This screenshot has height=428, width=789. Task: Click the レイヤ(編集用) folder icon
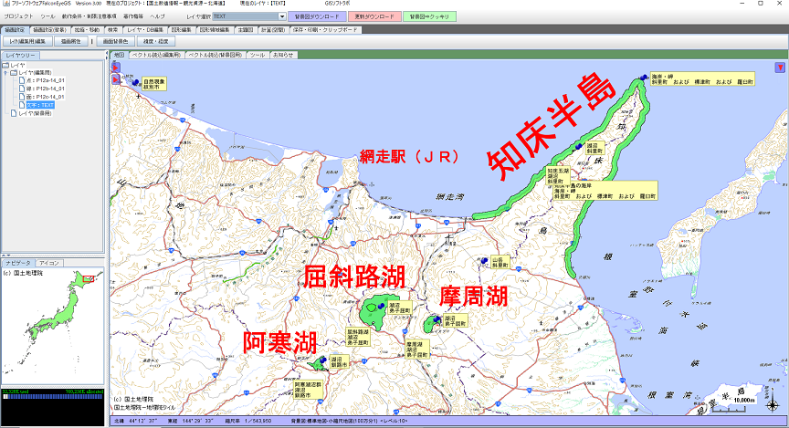[x=14, y=72]
